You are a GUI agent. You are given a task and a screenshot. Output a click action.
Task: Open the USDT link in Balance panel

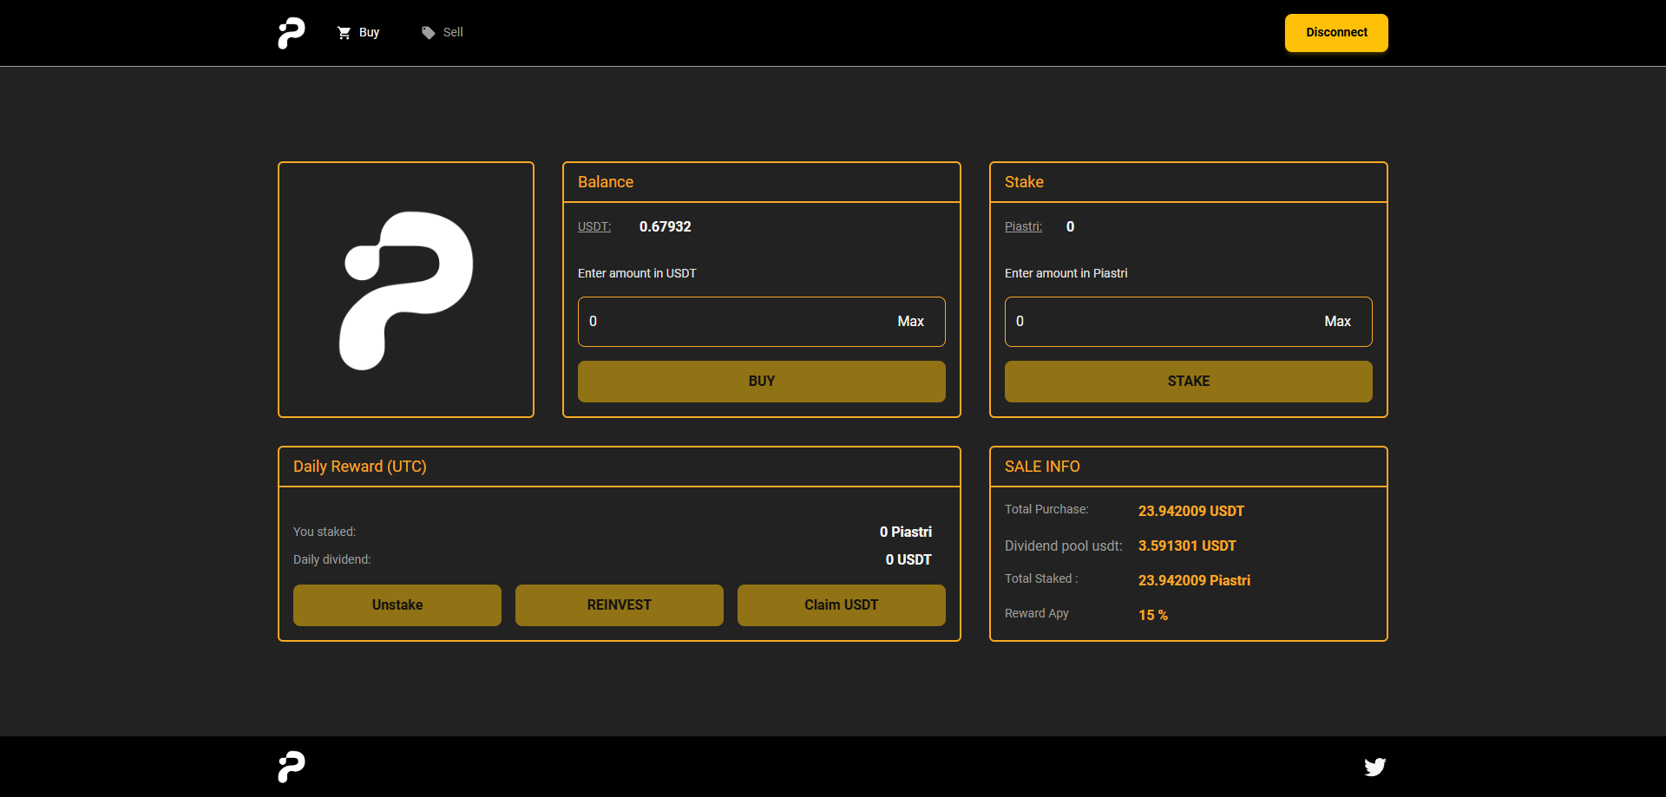click(594, 226)
